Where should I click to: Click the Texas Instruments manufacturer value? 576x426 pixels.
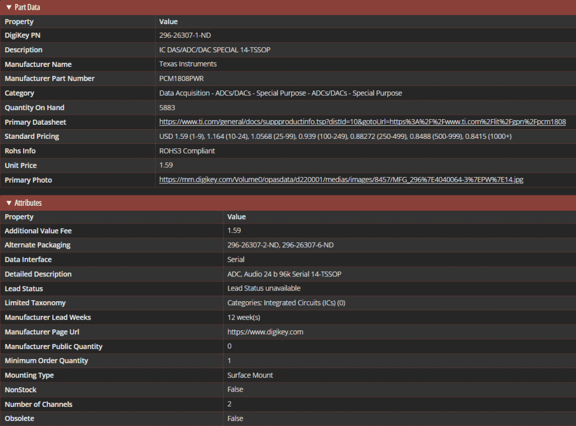point(188,64)
